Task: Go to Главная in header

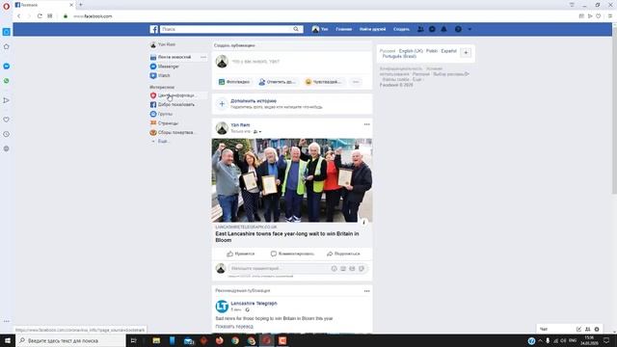Action: click(343, 29)
